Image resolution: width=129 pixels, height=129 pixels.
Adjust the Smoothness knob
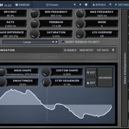point(2,82)
